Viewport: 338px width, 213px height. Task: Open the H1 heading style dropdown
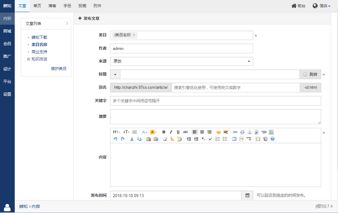[116, 132]
